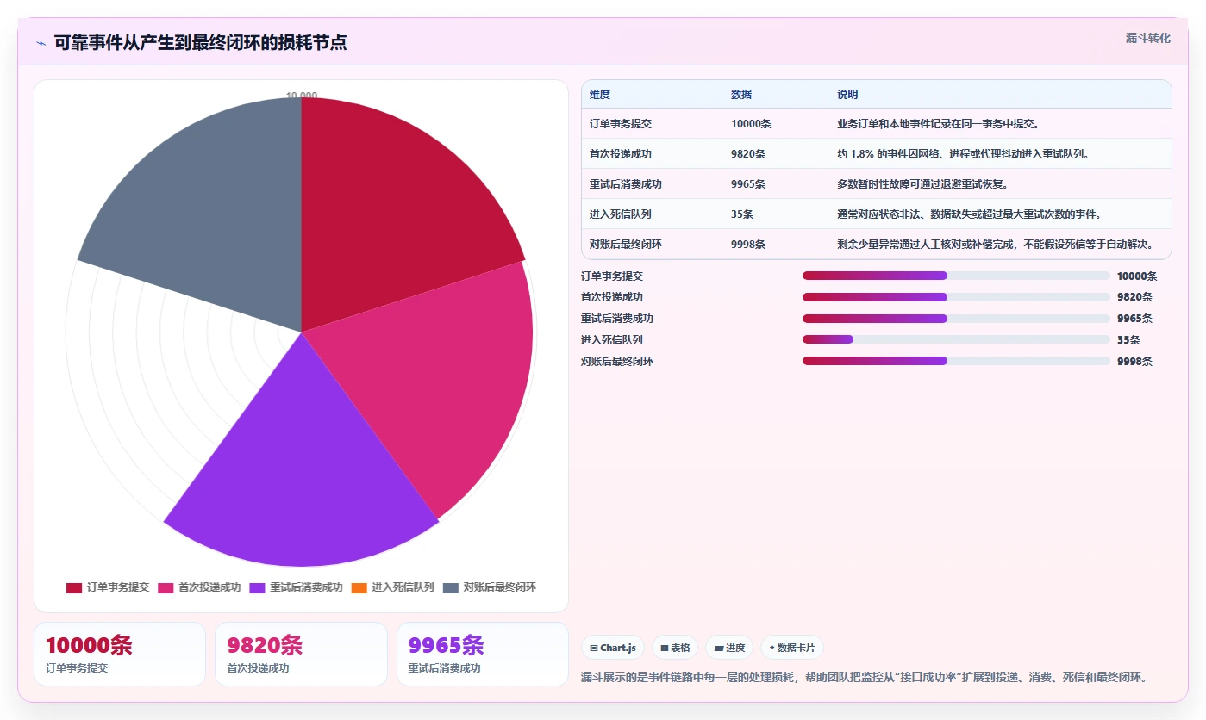Click the panel title 可靠事件从产生到最终闭环的损耗节点
The image size is (1206, 720).
click(x=201, y=43)
